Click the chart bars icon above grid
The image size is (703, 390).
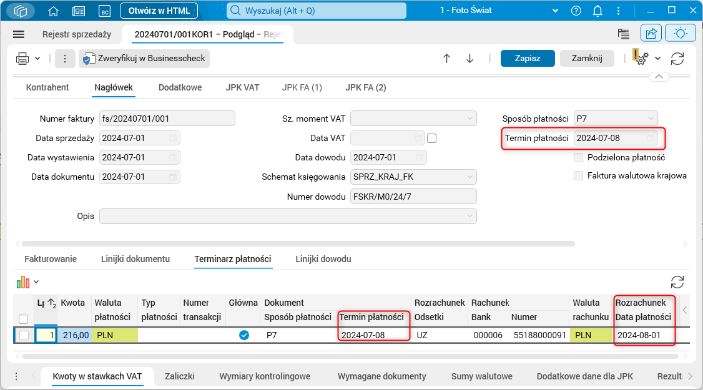(x=23, y=282)
